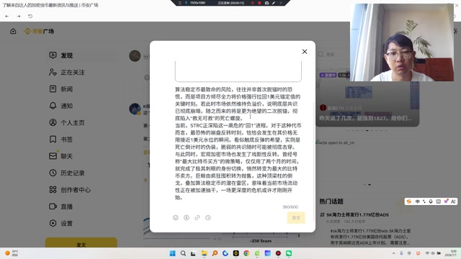Click the yellow 发文 button in the sidebar
The width and height of the screenshot is (461, 259).
tap(81, 243)
